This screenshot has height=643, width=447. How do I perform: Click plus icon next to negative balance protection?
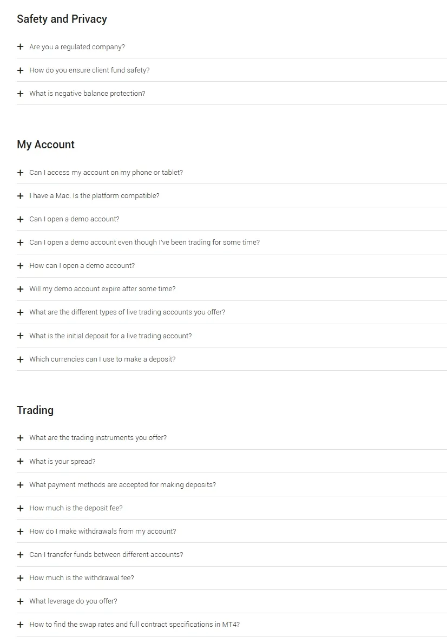click(x=20, y=94)
